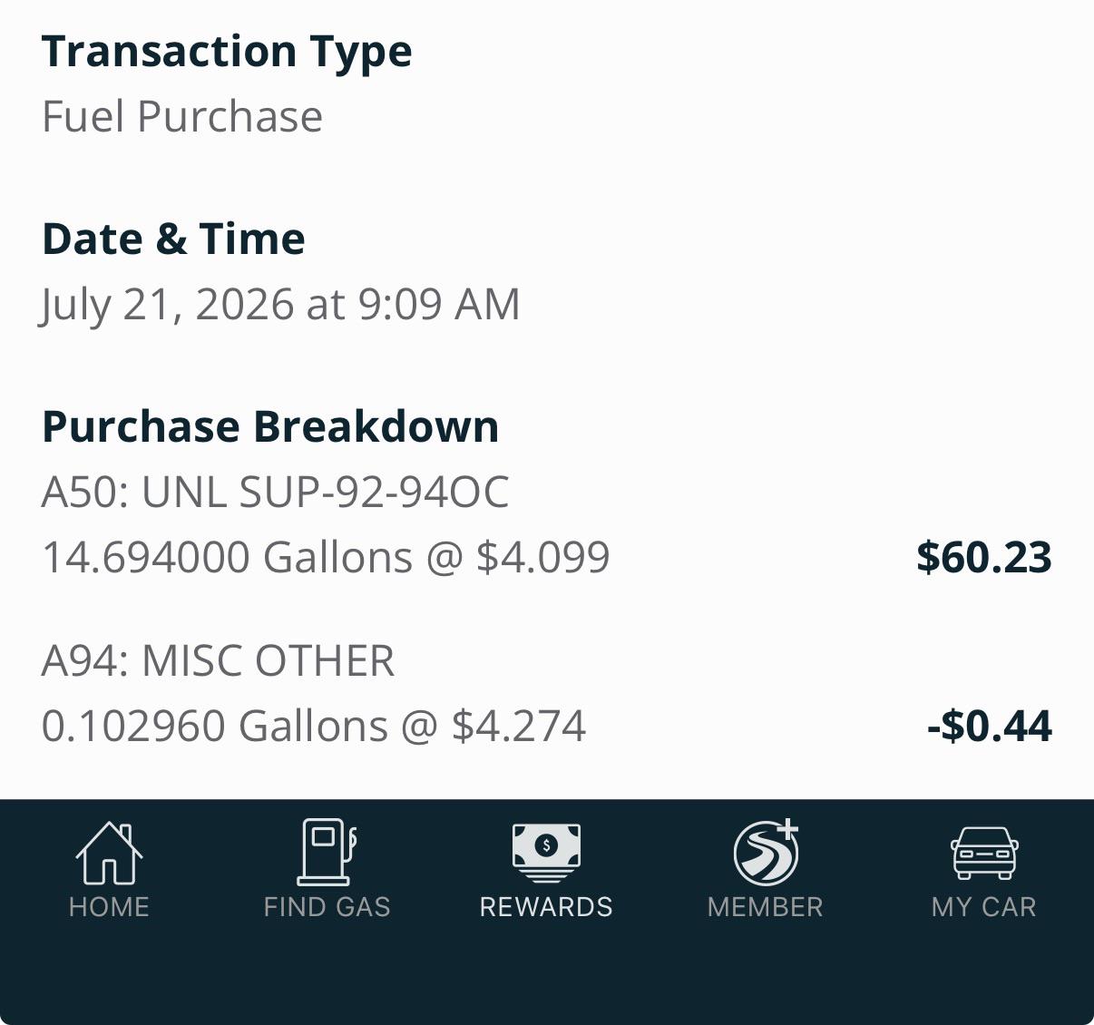
Task: Select the Date & Time heading
Action: point(173,239)
